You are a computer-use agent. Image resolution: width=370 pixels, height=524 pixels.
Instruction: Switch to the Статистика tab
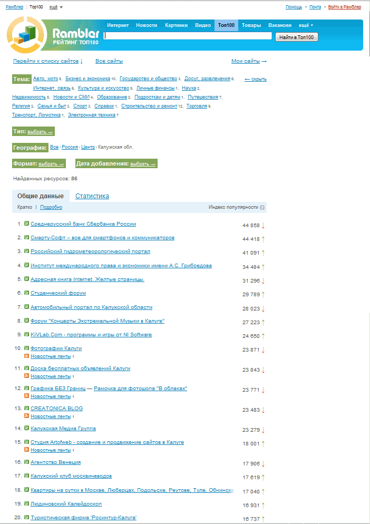92,196
